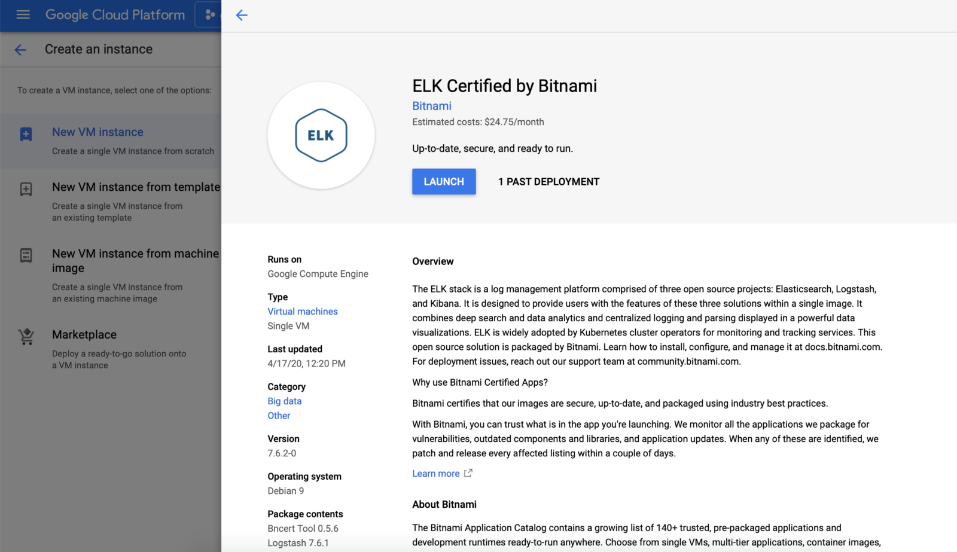Open the hamburger navigation menu
The image size is (957, 552).
coord(23,15)
